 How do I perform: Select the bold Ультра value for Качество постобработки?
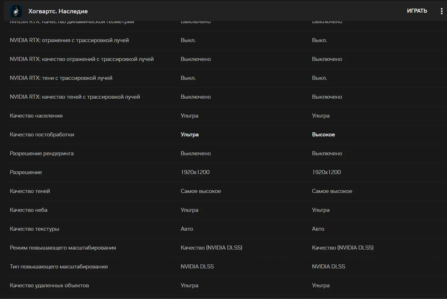coord(189,135)
